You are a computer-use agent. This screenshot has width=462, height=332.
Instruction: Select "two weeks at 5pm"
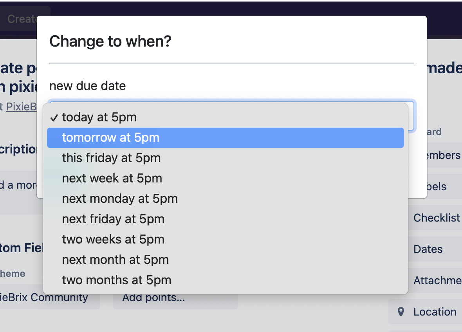click(x=113, y=239)
